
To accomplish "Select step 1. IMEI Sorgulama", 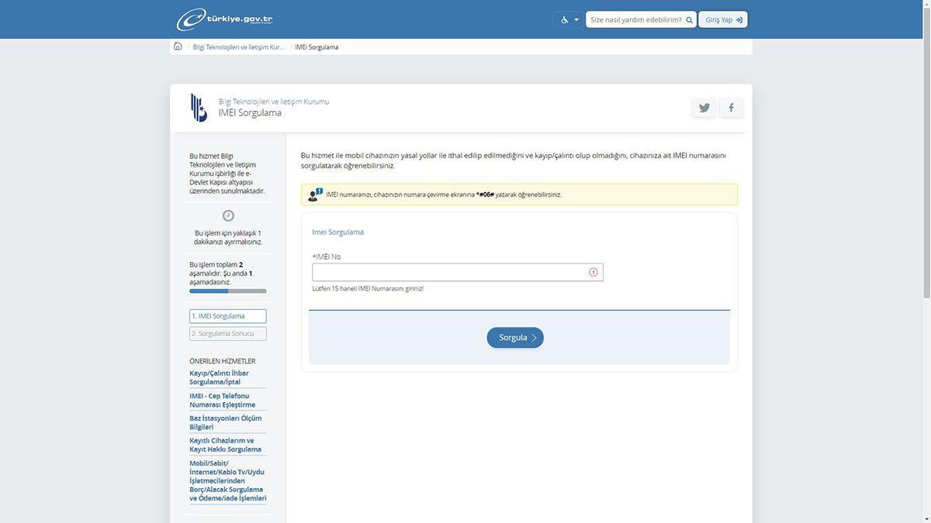I will coord(227,316).
